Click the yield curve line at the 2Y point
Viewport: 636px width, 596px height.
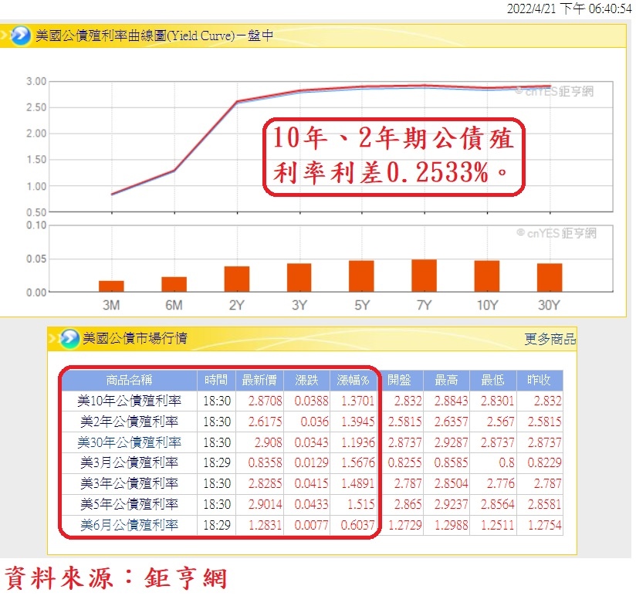(237, 102)
